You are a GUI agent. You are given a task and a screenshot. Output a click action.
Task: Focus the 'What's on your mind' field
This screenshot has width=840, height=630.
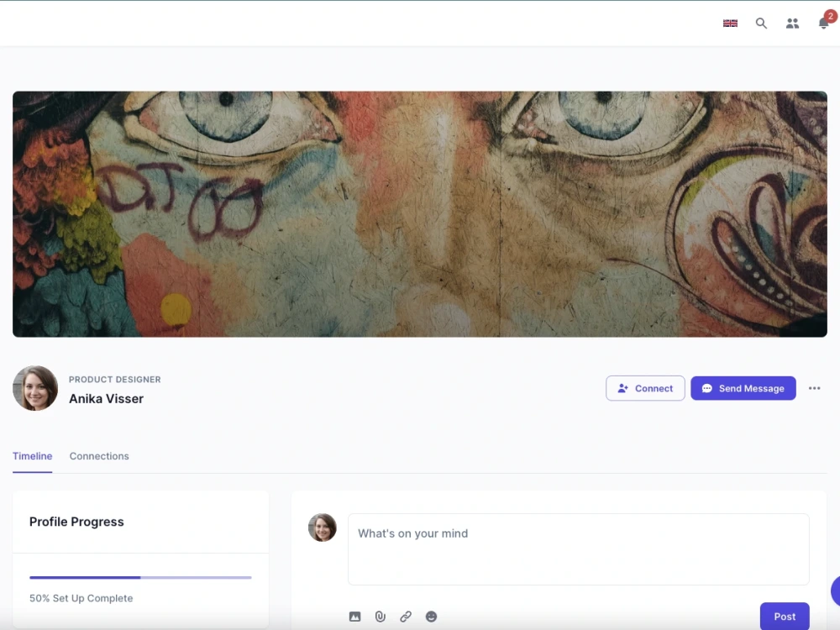(578, 549)
